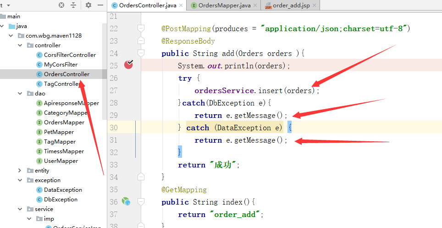Click DataException in the catch clause

pyautogui.click(x=244, y=128)
